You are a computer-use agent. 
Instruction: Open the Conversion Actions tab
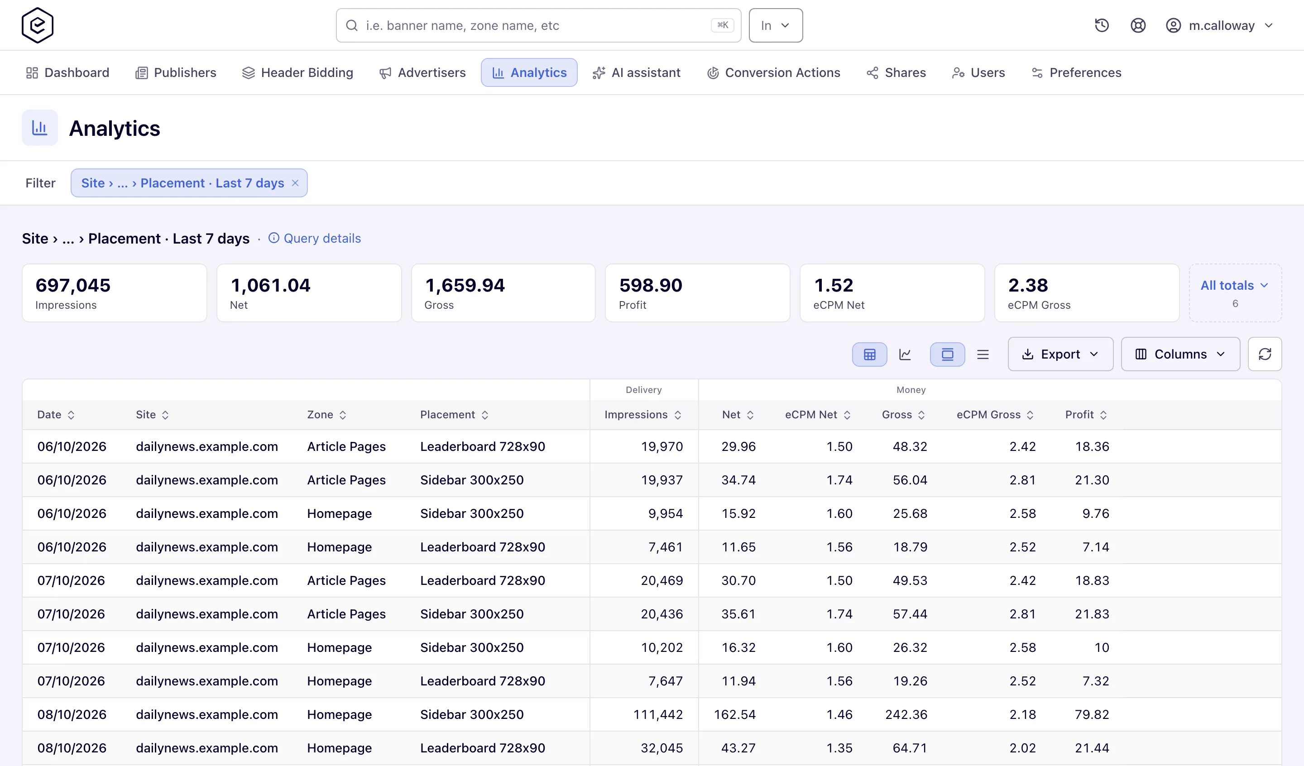tap(774, 72)
